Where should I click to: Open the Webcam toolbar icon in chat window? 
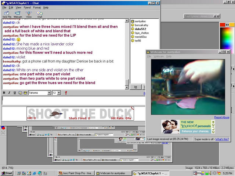(18, 15)
